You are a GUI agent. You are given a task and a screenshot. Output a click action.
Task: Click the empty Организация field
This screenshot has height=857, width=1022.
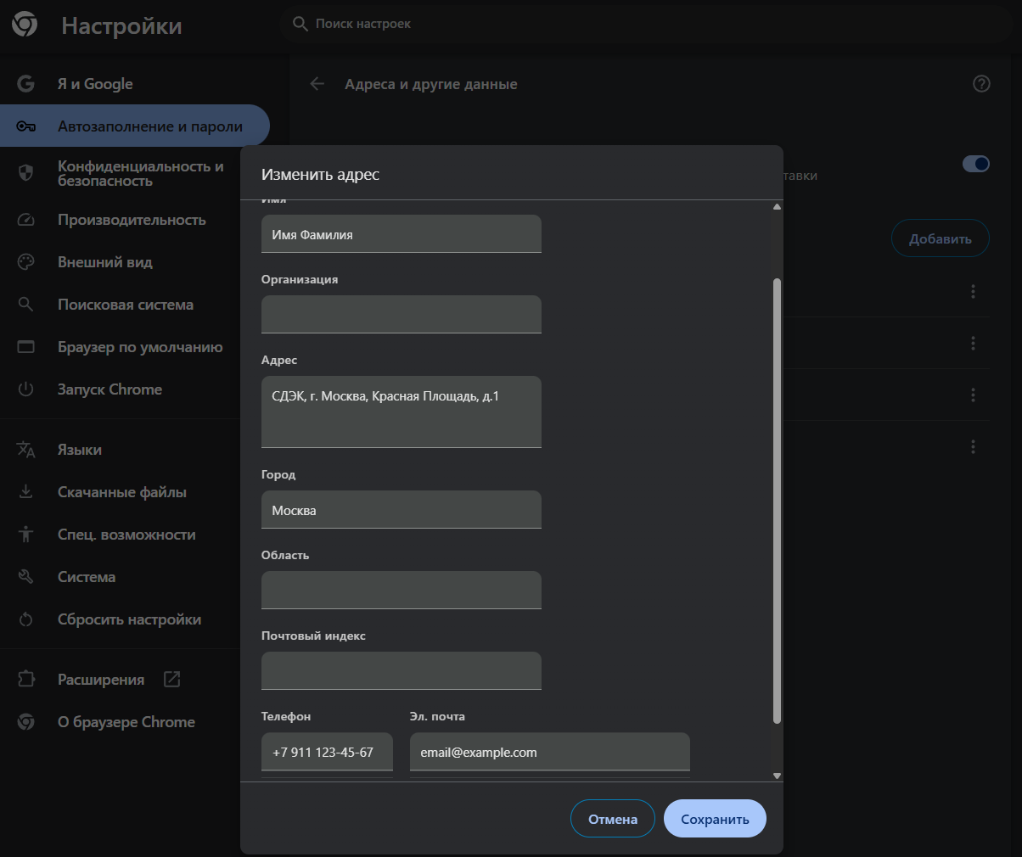401,314
